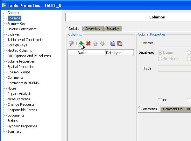The height and width of the screenshot is (141, 191).
Task: Check the PK checkbox
Action: (160, 100)
